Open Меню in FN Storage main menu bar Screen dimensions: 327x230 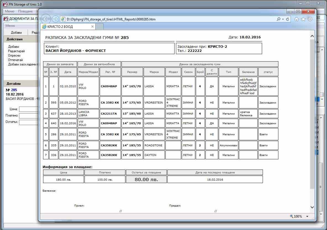coord(10,11)
